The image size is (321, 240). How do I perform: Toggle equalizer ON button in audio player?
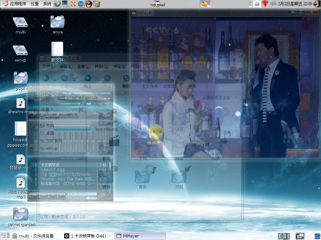(36, 128)
